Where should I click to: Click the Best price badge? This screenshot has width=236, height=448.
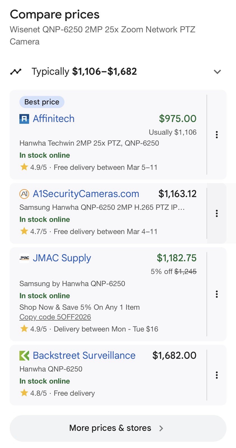[42, 102]
